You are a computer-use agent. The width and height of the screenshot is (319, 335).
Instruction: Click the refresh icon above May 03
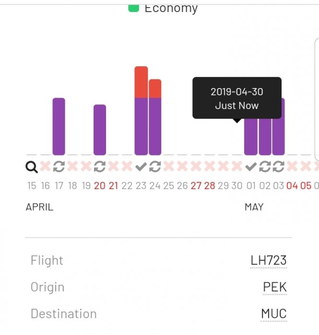click(278, 167)
